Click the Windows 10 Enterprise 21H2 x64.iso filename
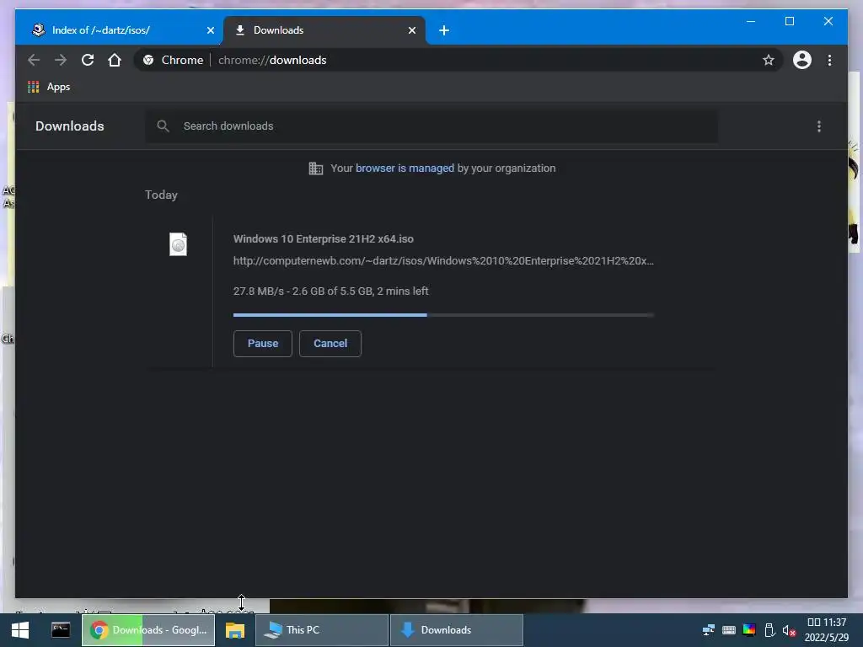Viewport: 863px width, 647px height. click(x=323, y=238)
